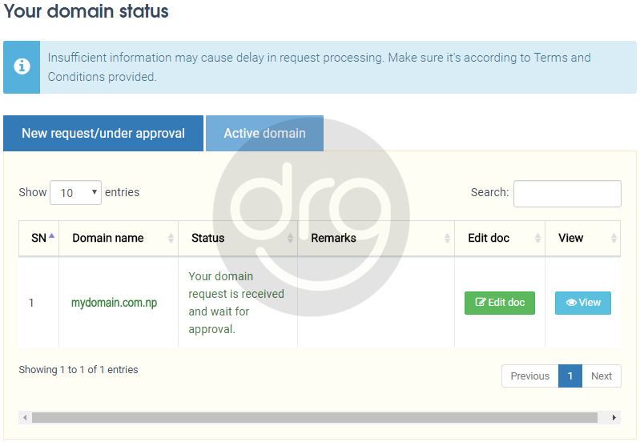Select page 1 in pagination

click(570, 376)
